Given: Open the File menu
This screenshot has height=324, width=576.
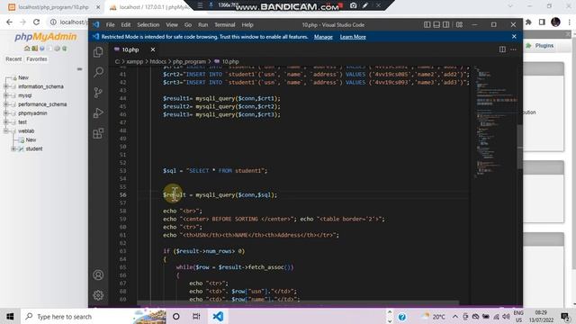Looking at the screenshot, I should pyautogui.click(x=110, y=25).
